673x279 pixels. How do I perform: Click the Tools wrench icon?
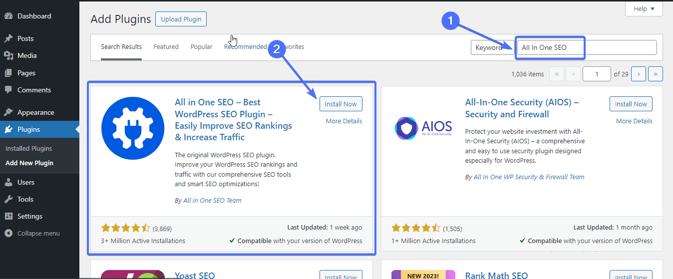click(8, 199)
